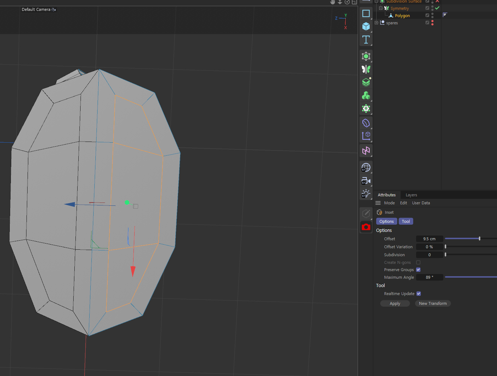
Task: Select the Rectangle spline tool
Action: tap(366, 13)
